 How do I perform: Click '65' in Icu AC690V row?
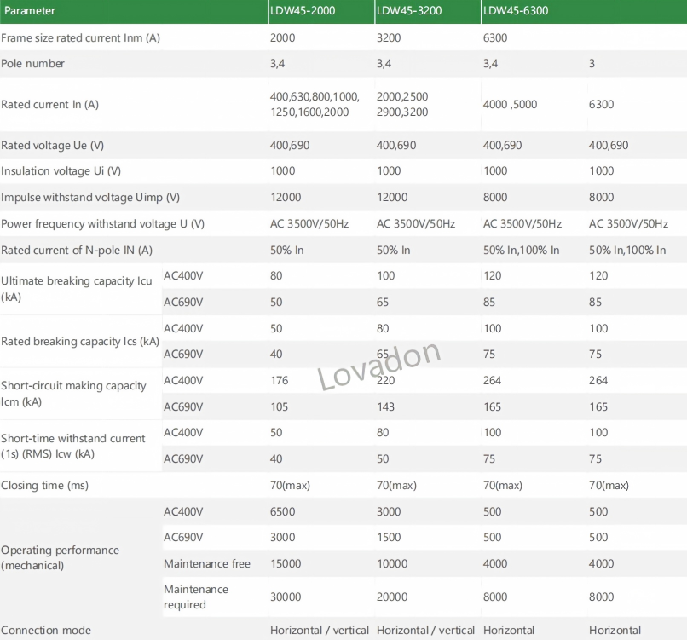[383, 302]
